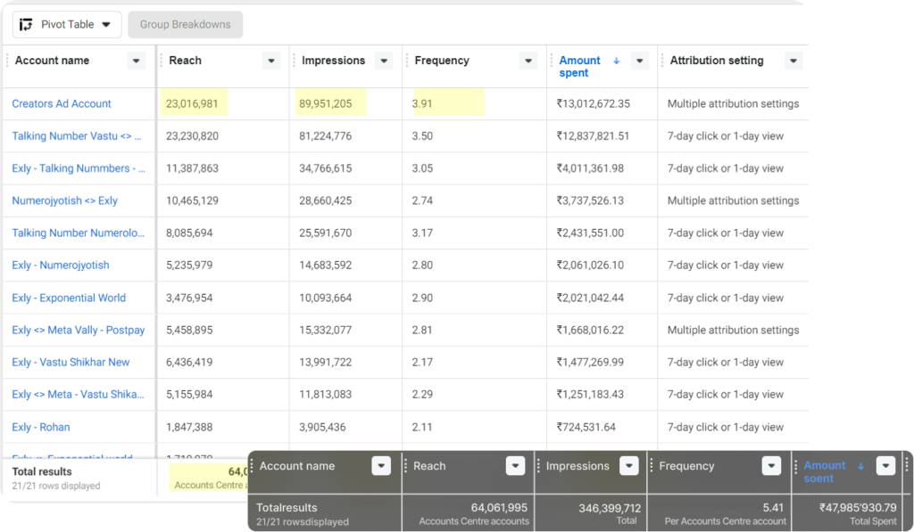Viewport: 914px width, 532px height.
Task: Open the Attribution setting column dropdown arrow
Action: coord(794,61)
